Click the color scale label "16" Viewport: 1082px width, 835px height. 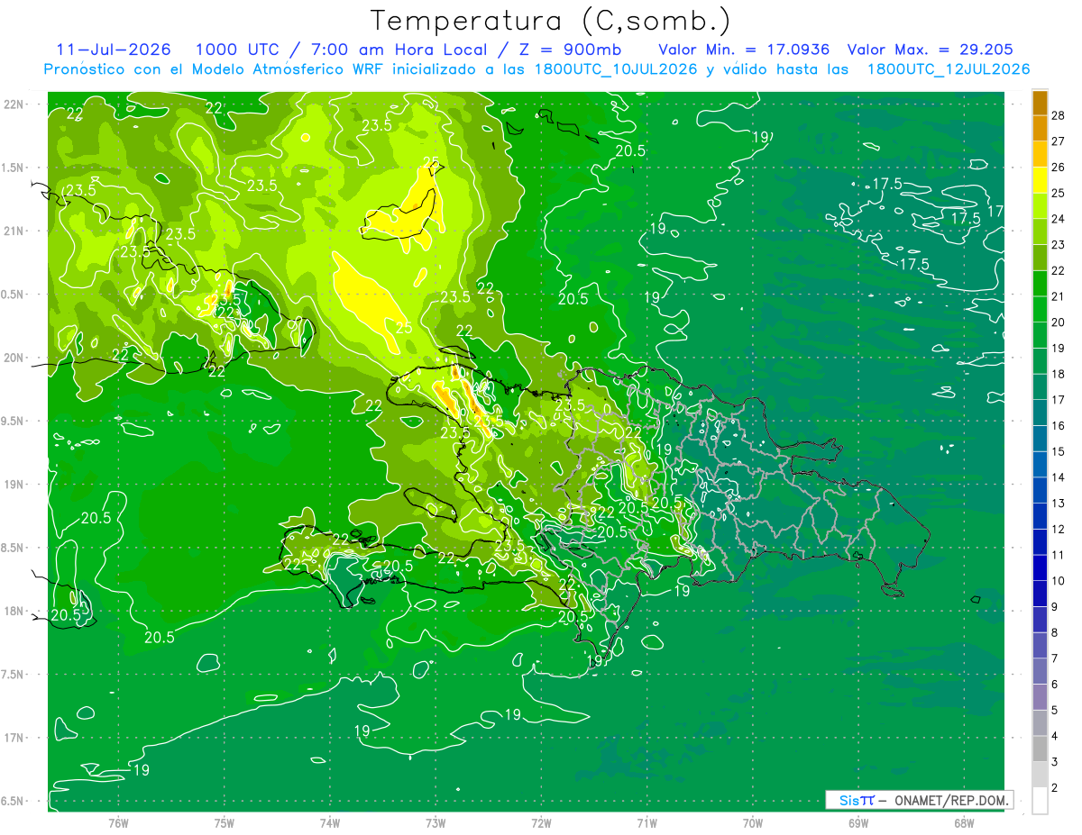[1058, 426]
